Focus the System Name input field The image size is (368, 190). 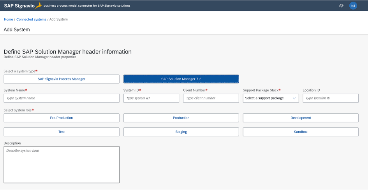pos(62,98)
